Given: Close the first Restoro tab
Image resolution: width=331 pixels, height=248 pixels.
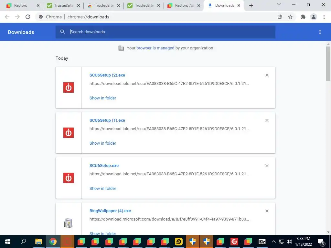Looking at the screenshot, I should (x=38, y=6).
